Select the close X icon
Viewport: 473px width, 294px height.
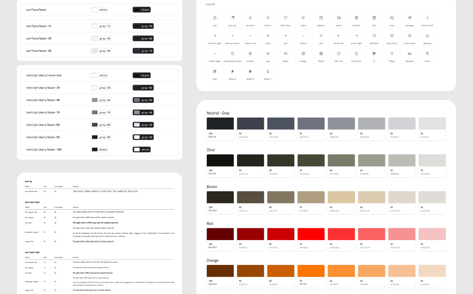(268, 36)
